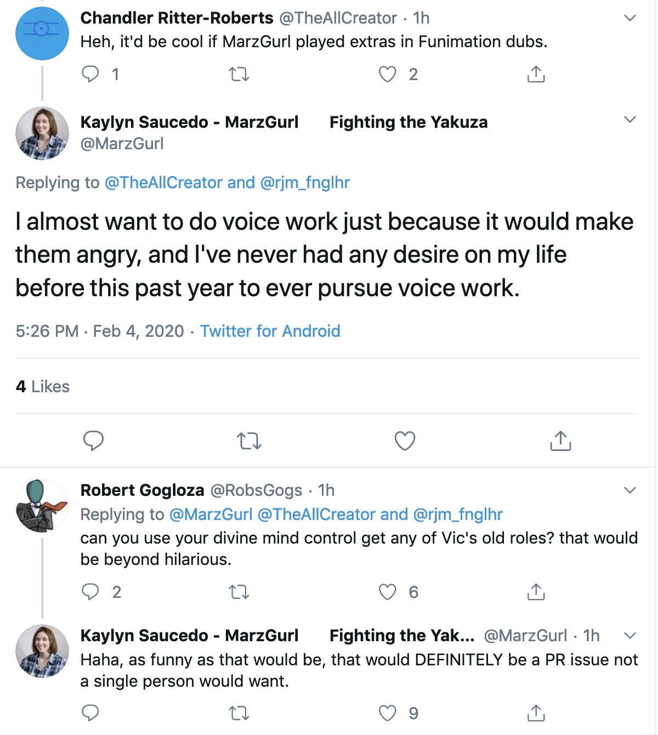Like the main voice work tweet
Image resolution: width=658 pixels, height=735 pixels.
coord(405,440)
